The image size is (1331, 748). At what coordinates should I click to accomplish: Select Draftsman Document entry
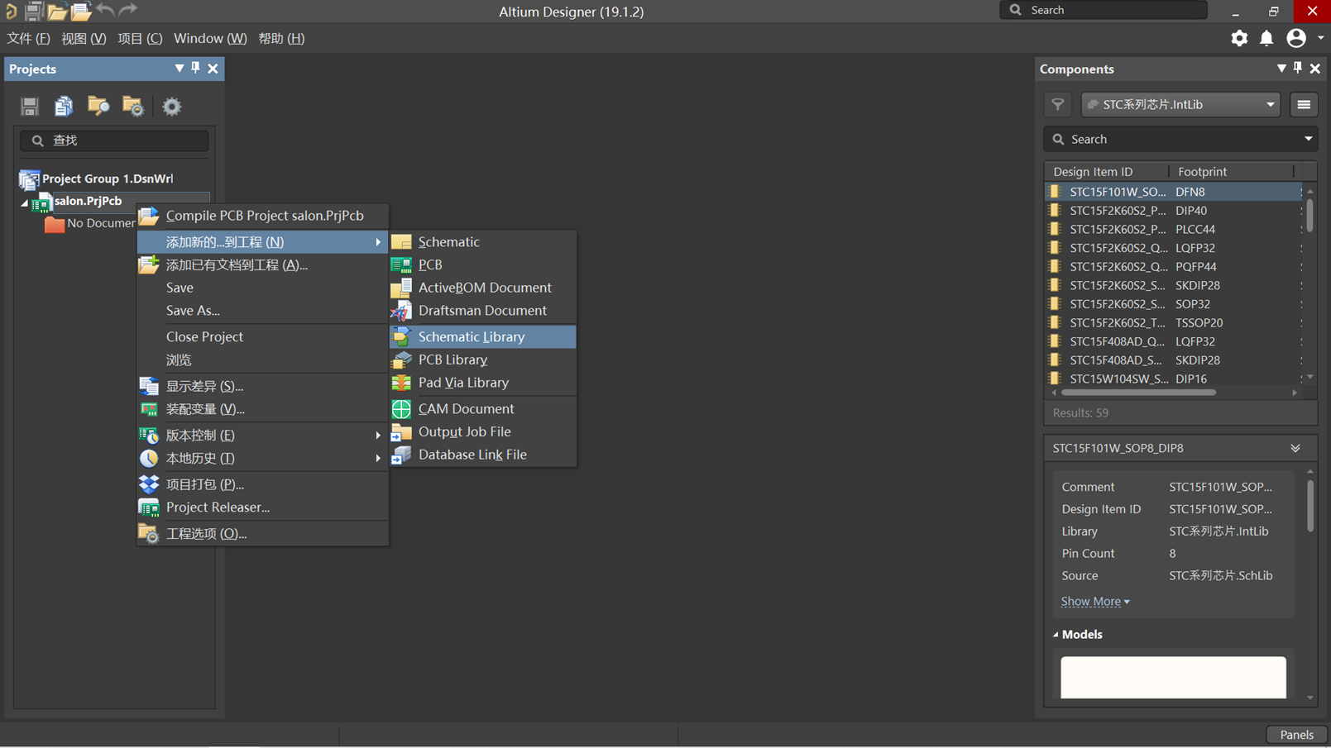point(483,311)
